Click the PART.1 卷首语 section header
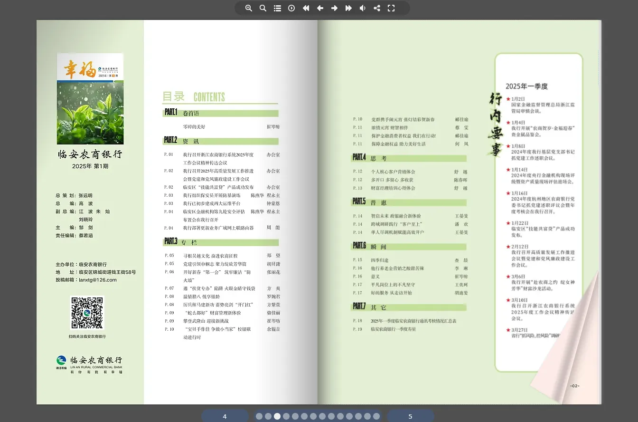Image resolution: width=638 pixels, height=422 pixels. click(x=220, y=113)
